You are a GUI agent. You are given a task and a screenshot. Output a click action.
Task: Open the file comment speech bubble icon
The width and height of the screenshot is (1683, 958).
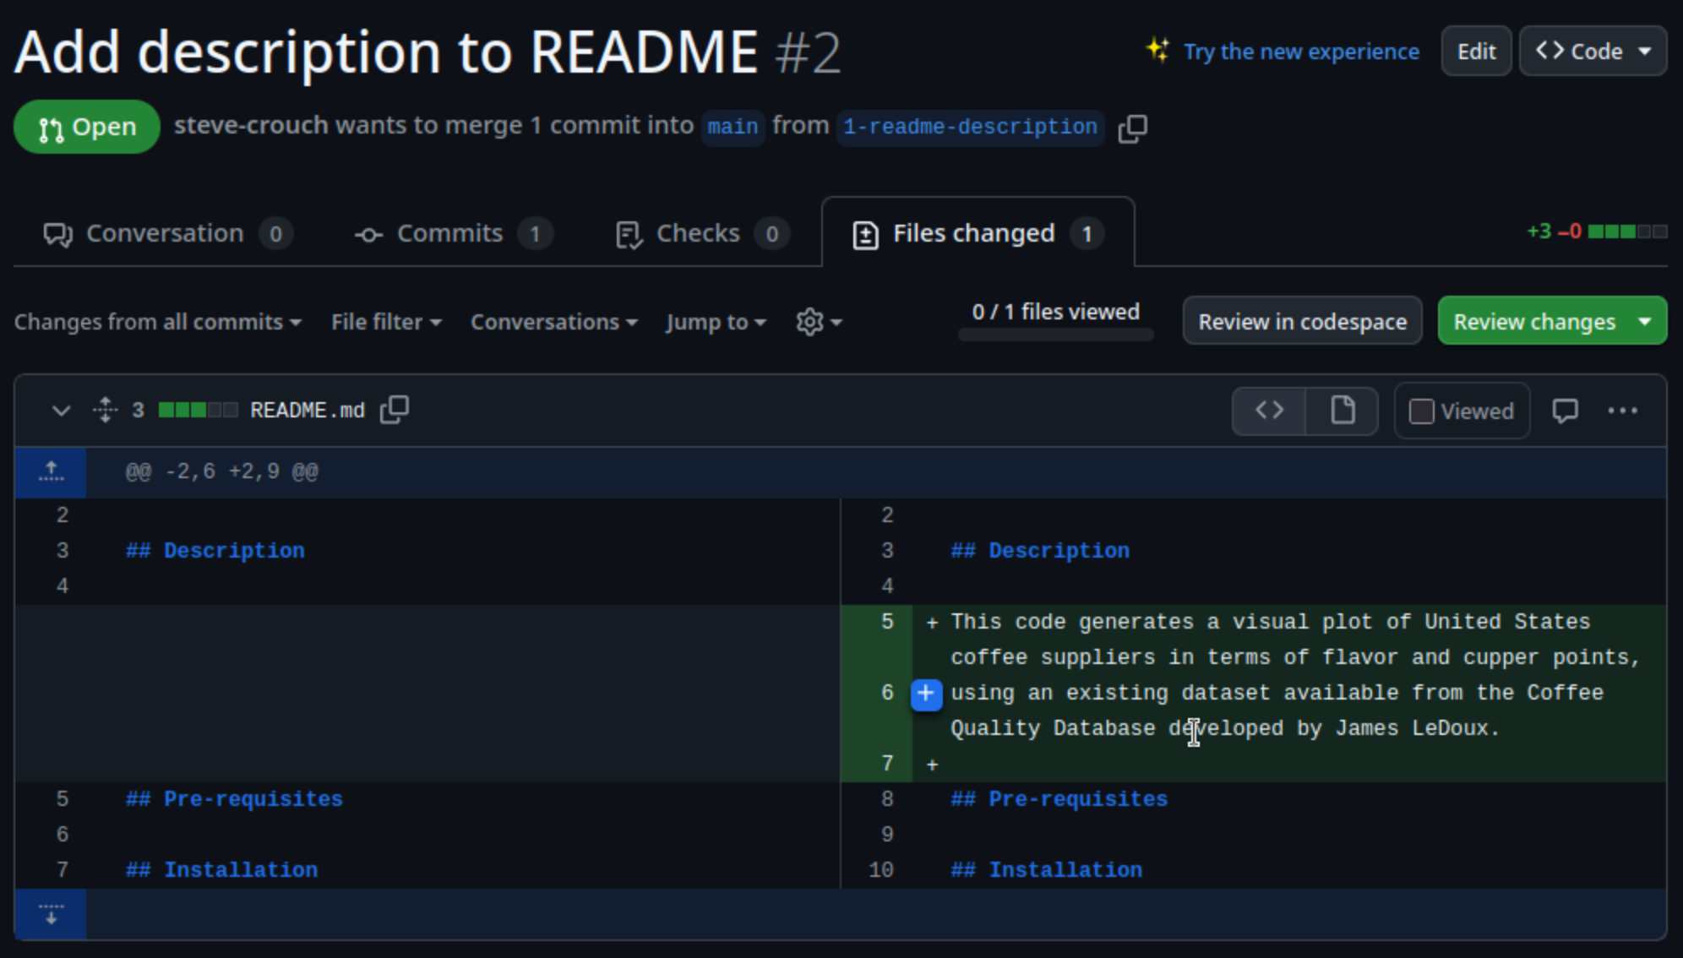pos(1565,411)
